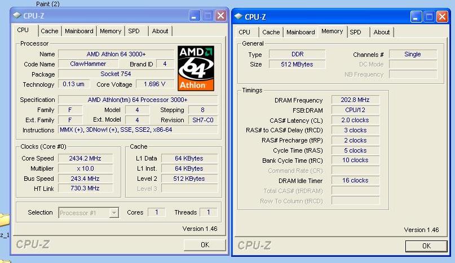This screenshot has height=263, width=455.
Task: Select the 3 clocks tRCD value
Action: [355, 130]
